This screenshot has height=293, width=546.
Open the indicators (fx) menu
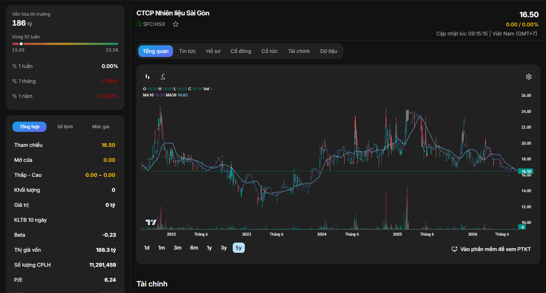(x=163, y=77)
